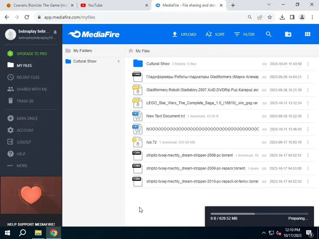Open the notifications bell

(x=55, y=32)
